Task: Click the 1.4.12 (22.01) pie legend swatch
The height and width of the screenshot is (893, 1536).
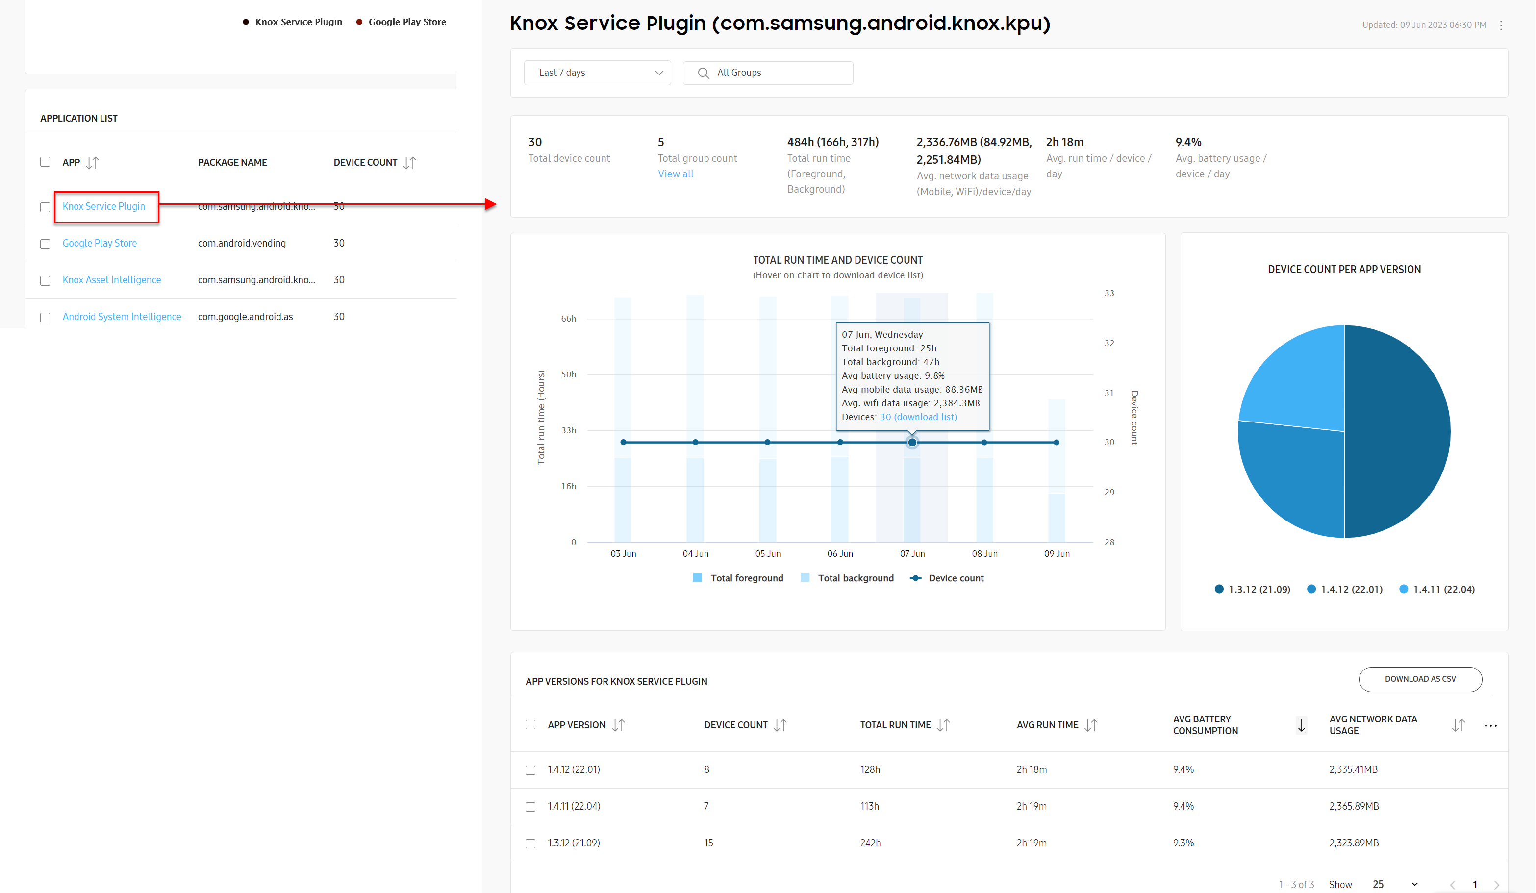Action: [x=1311, y=589]
